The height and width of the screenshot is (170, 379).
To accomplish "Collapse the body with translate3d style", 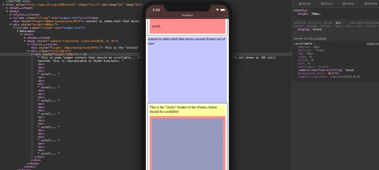I will pos(25,41).
